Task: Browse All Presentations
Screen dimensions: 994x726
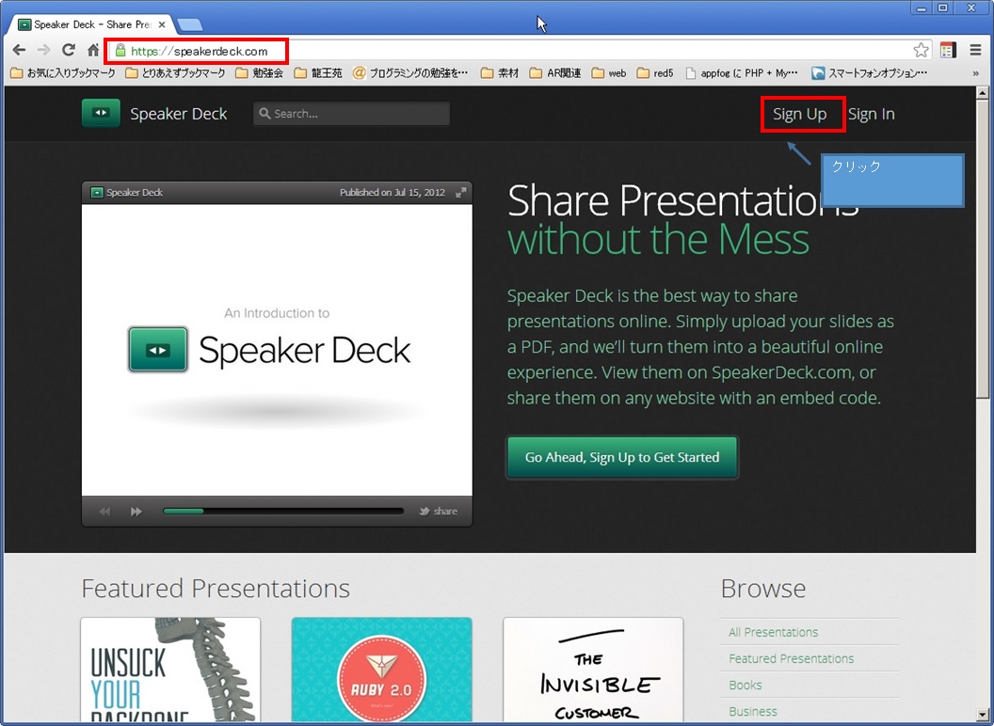Action: 774,632
